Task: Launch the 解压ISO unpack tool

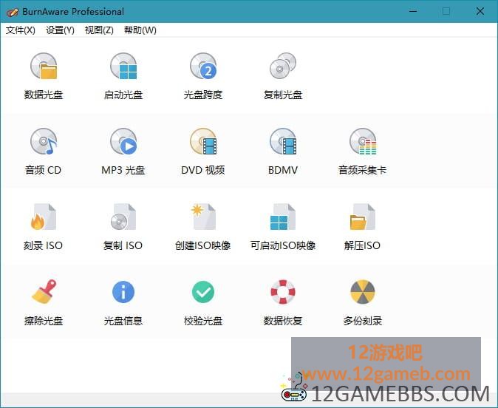Action: 362,227
